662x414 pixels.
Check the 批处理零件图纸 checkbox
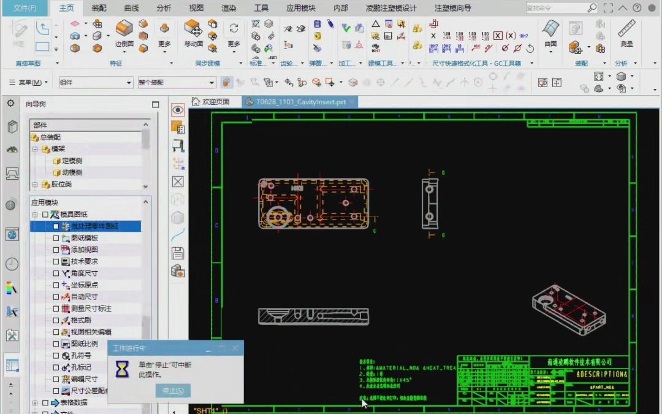(x=56, y=226)
